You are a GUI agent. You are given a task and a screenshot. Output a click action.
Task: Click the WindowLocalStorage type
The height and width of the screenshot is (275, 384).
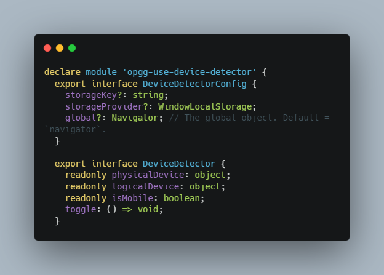pos(205,106)
